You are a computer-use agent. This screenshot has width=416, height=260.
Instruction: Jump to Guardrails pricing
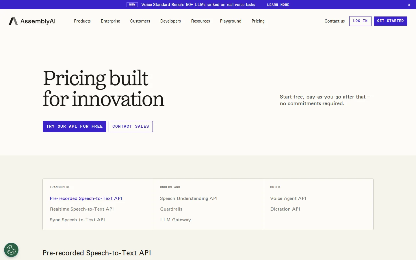coord(171,209)
